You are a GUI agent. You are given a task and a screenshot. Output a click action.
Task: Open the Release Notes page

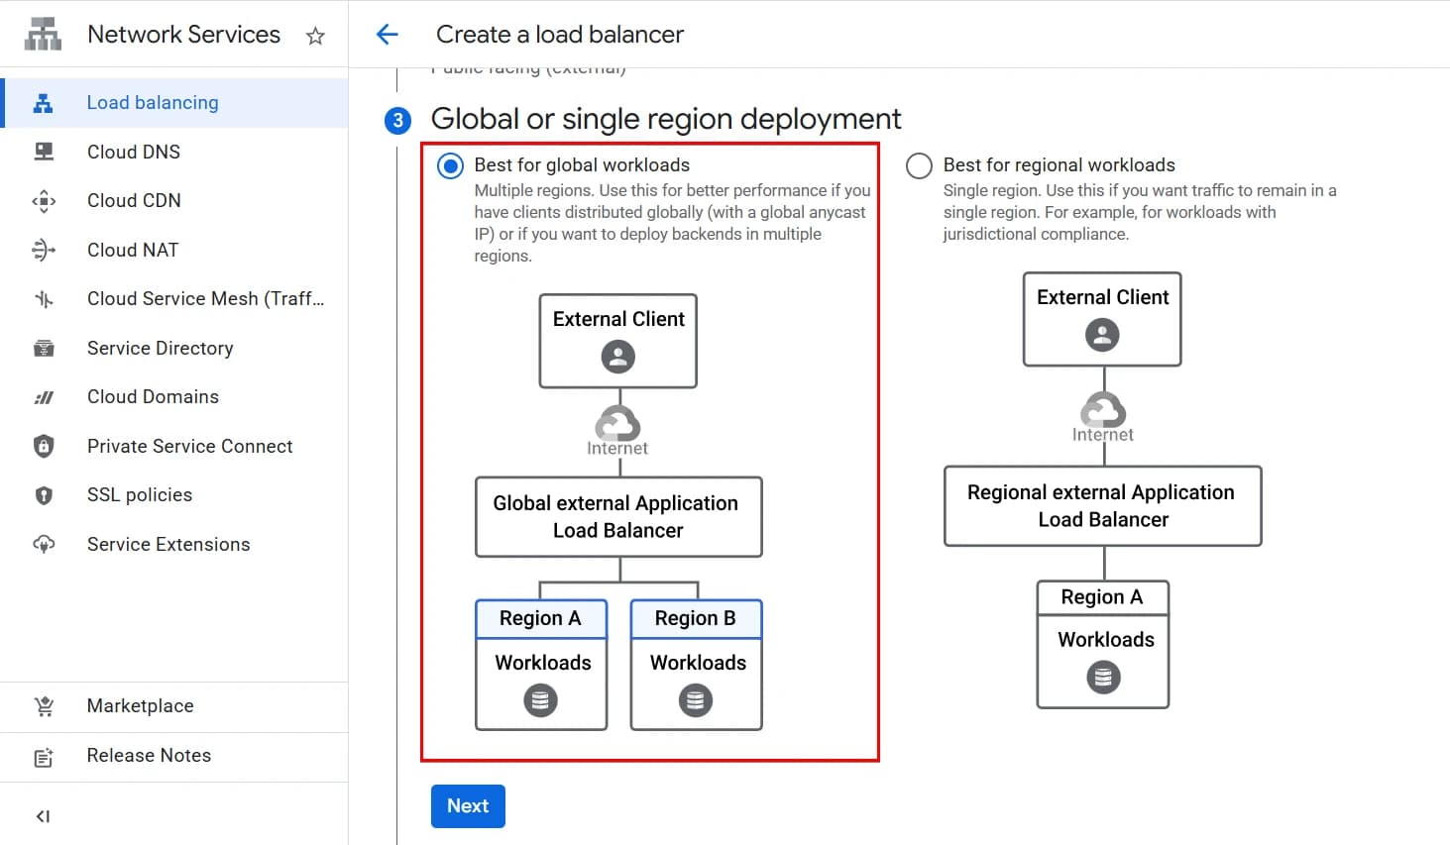148,755
